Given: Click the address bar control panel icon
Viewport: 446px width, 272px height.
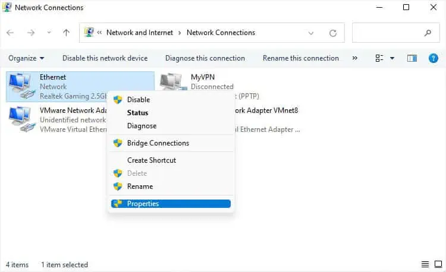Looking at the screenshot, I should coord(89,33).
